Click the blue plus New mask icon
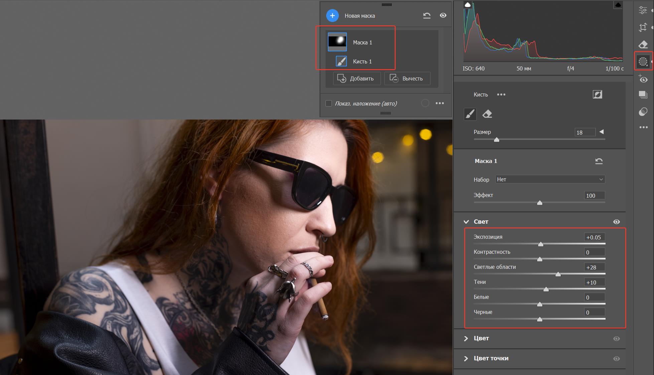 click(332, 16)
